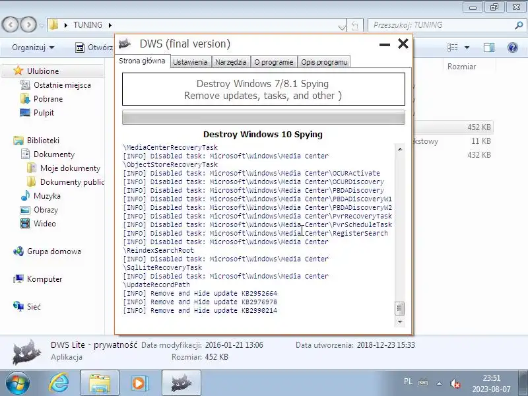Screen dimensions: 528x396
Task: Click the DWS taskbar button
Action: [x=181, y=383]
